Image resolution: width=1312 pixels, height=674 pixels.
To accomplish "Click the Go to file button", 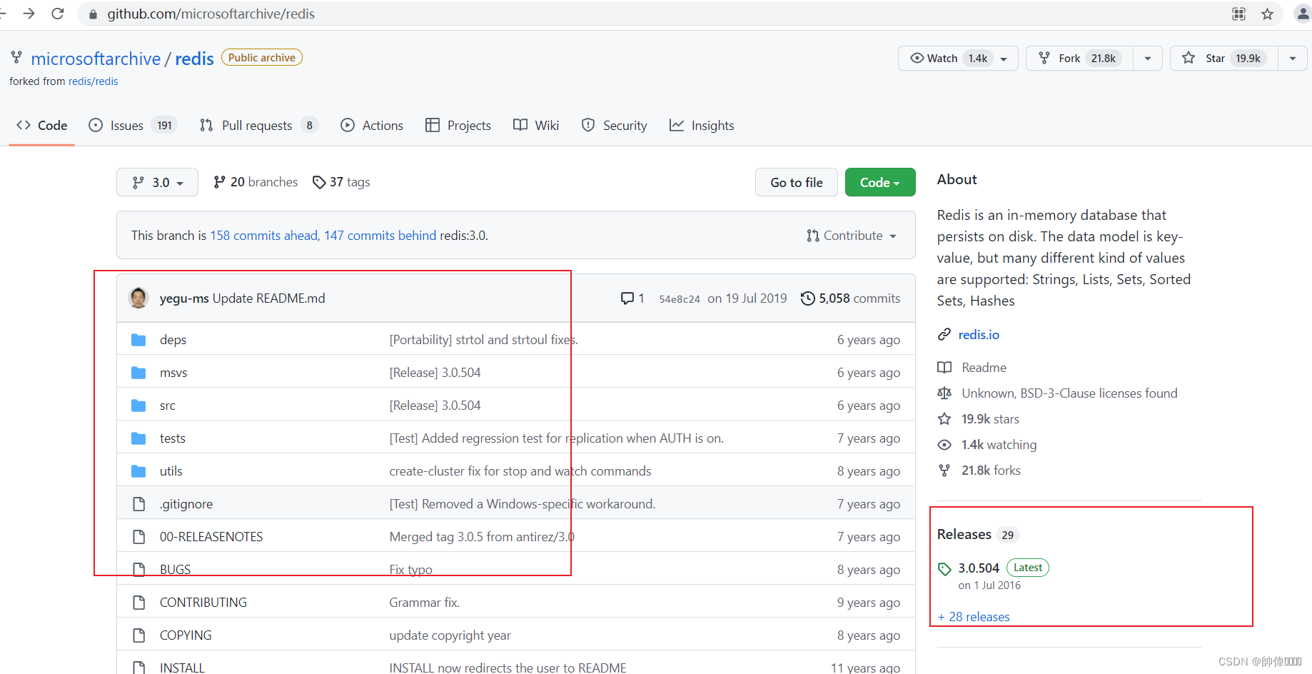I will 796,182.
